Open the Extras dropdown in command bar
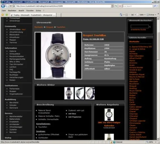 152,15
